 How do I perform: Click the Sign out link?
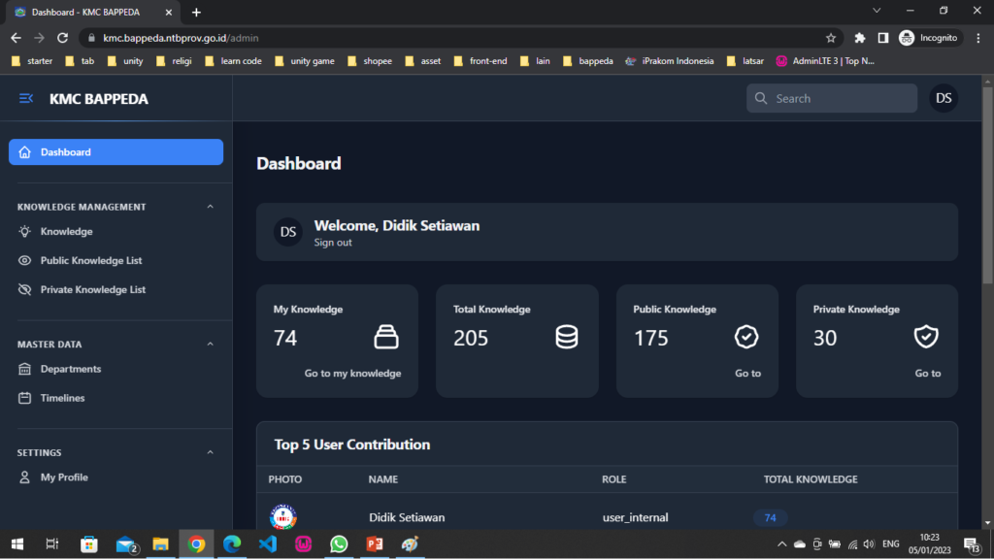coord(333,243)
